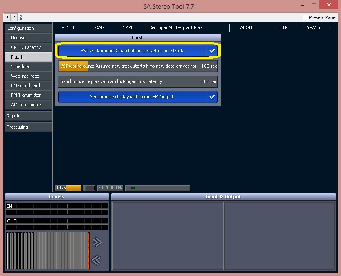This screenshot has height=276, width=341.
Task: Open FM sound card settings
Action: click(x=28, y=85)
